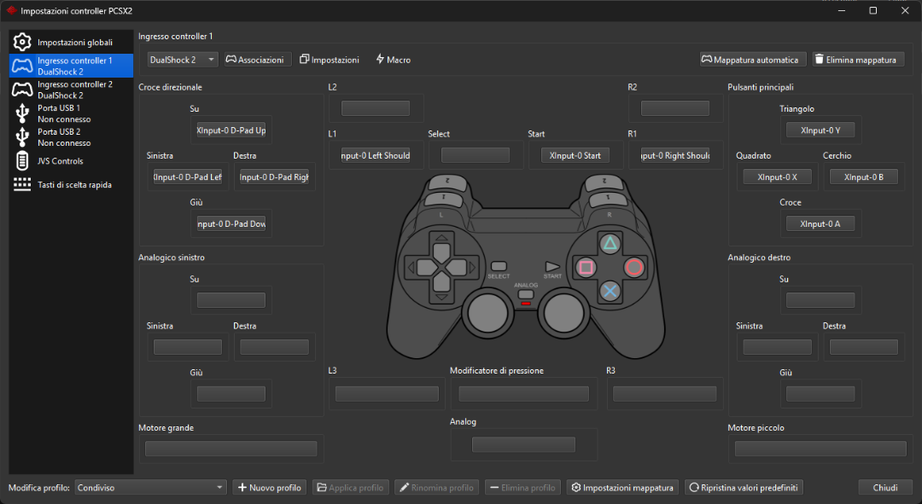
Task: Click Elimina mappatura button
Action: [x=859, y=60]
